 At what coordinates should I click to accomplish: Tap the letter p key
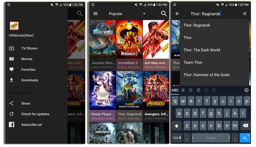pos(247,101)
